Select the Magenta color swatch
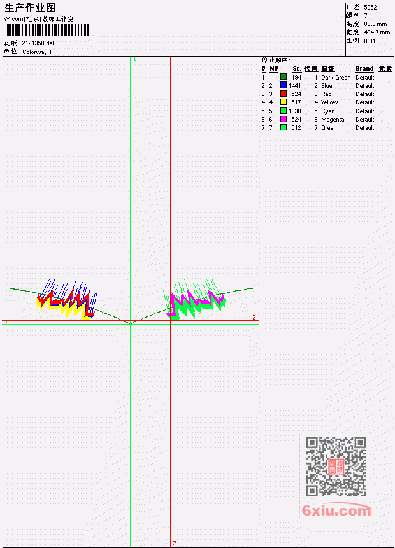 284,119
